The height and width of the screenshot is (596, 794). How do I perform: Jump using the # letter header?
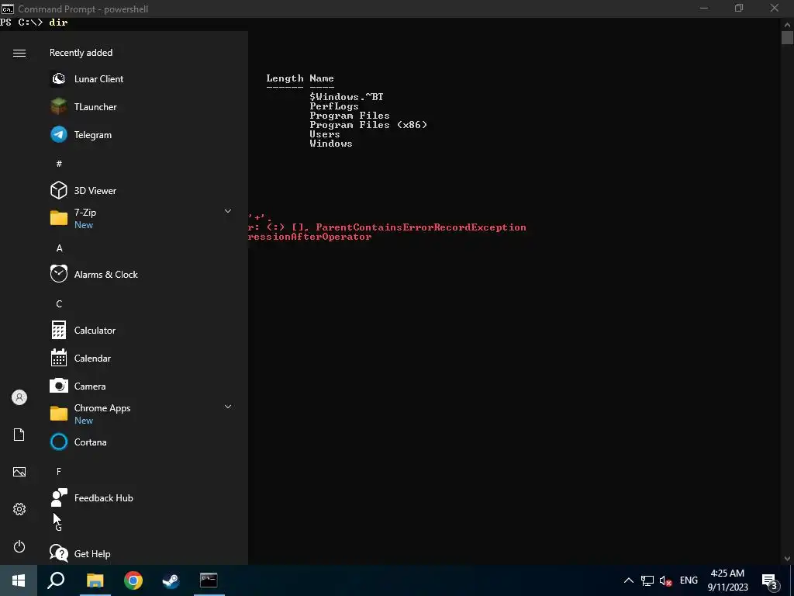[59, 164]
